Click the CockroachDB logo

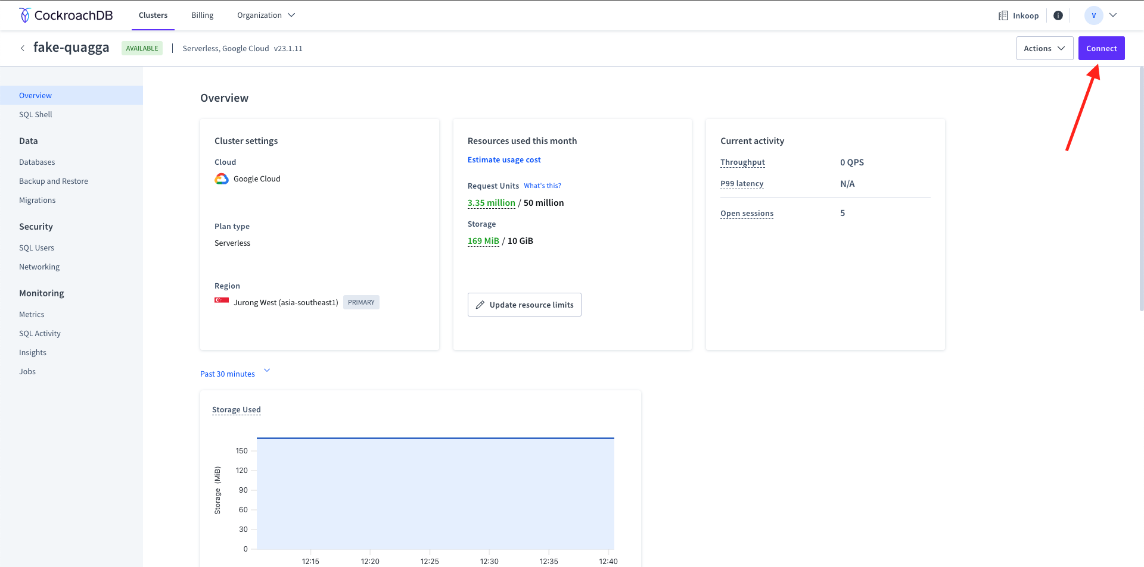(x=66, y=15)
